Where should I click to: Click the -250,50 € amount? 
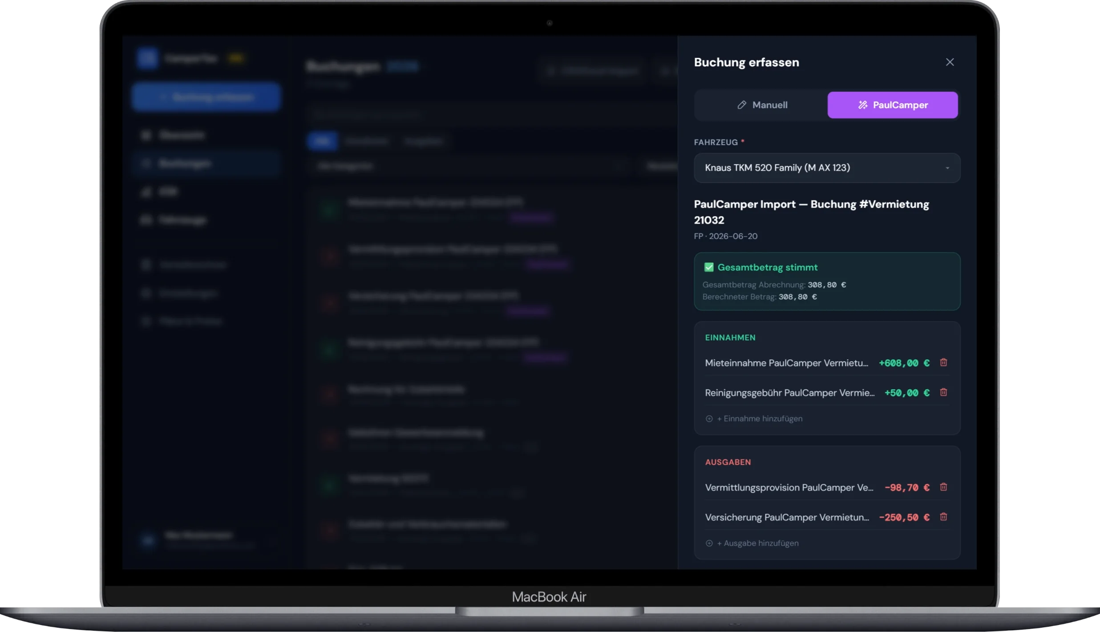point(904,518)
